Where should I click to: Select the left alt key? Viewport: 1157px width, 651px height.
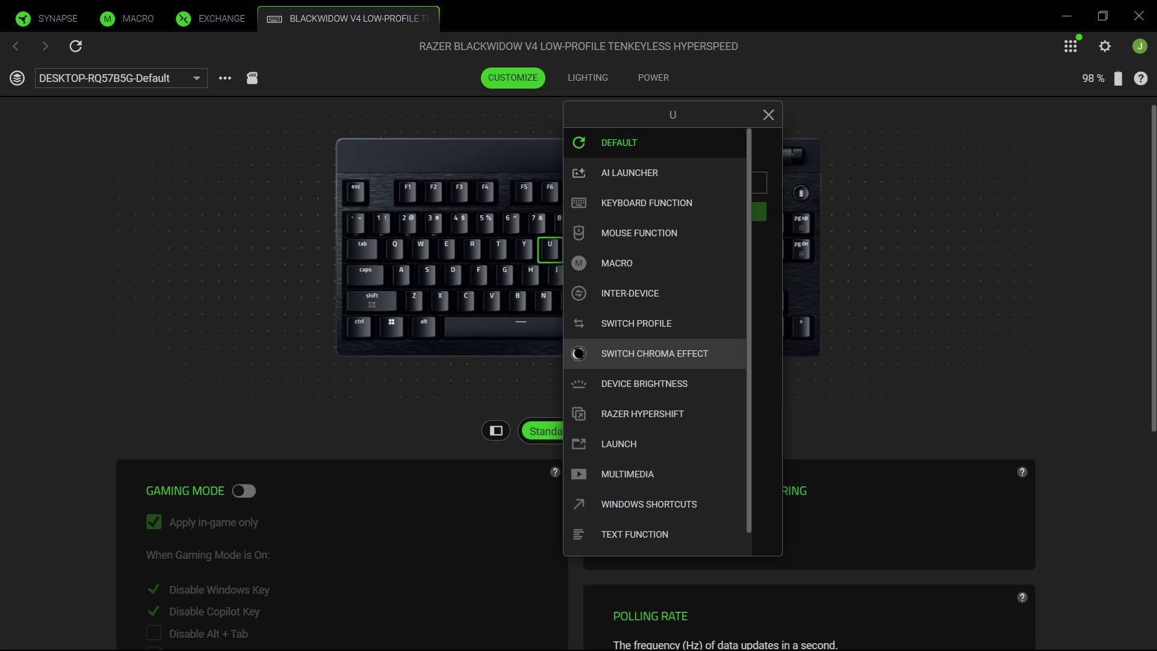[x=424, y=326]
